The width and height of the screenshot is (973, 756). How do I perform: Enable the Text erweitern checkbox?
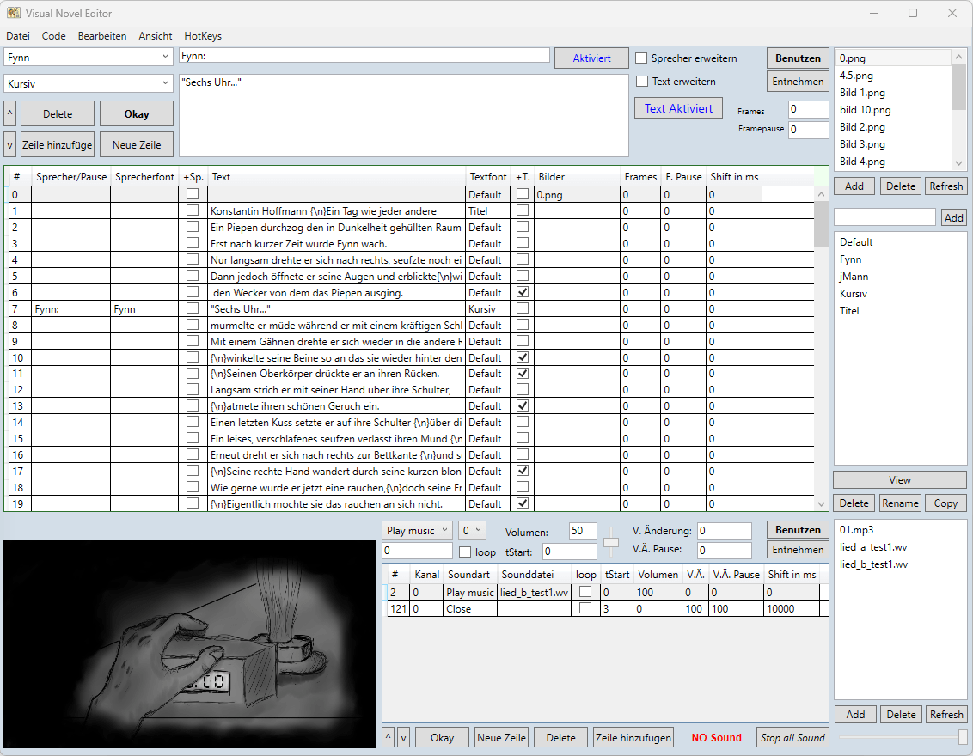click(642, 82)
